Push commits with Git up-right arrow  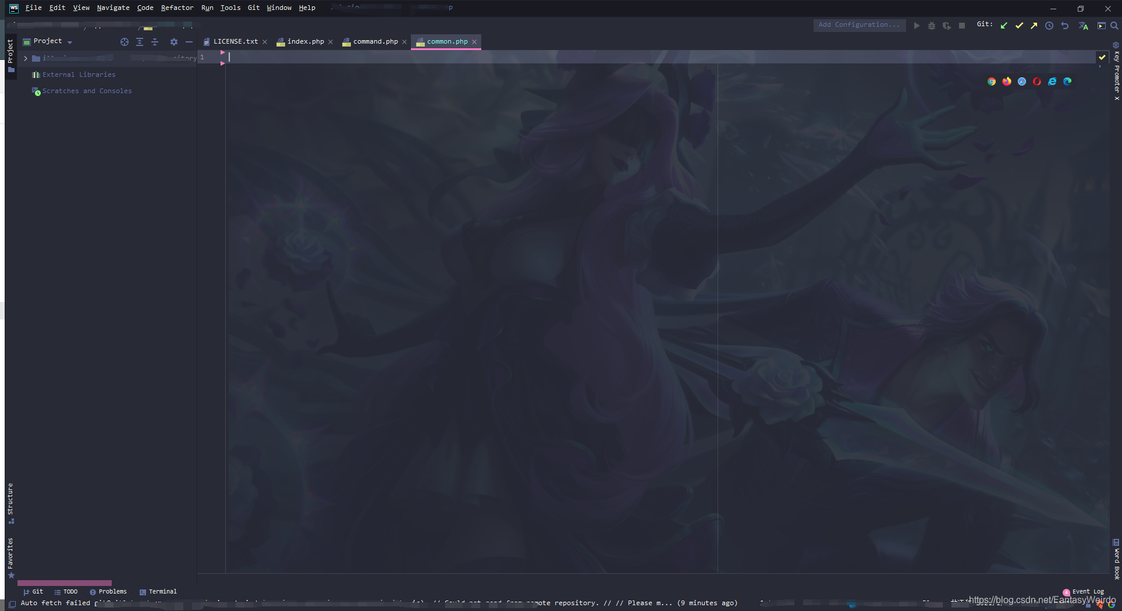[1034, 26]
